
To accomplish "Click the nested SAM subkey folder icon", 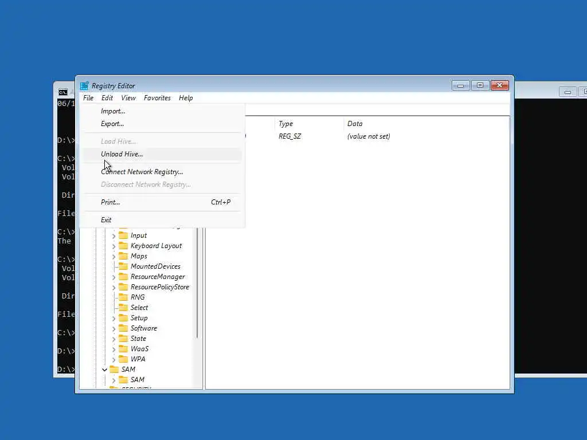I will (x=123, y=379).
